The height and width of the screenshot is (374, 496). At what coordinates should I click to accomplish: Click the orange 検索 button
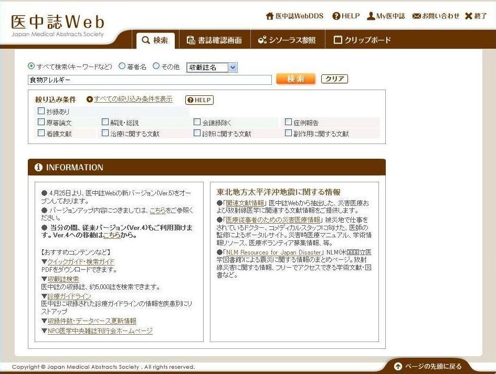(296, 79)
